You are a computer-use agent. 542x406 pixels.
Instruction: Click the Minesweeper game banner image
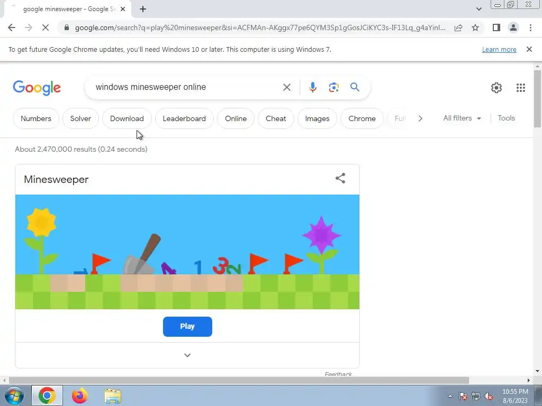[x=187, y=252]
